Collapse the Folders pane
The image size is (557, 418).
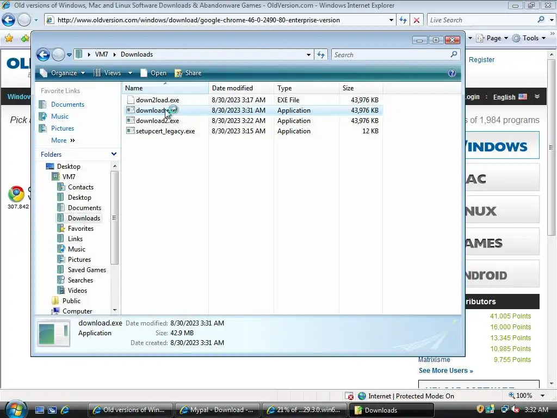(x=114, y=154)
